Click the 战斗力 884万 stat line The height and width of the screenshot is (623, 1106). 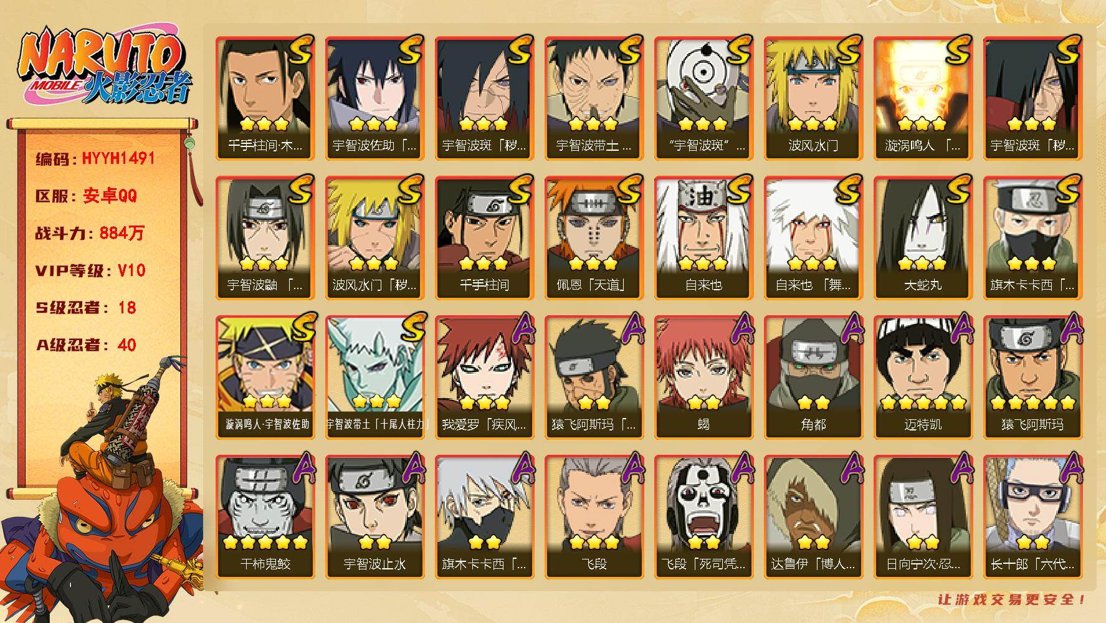point(90,234)
